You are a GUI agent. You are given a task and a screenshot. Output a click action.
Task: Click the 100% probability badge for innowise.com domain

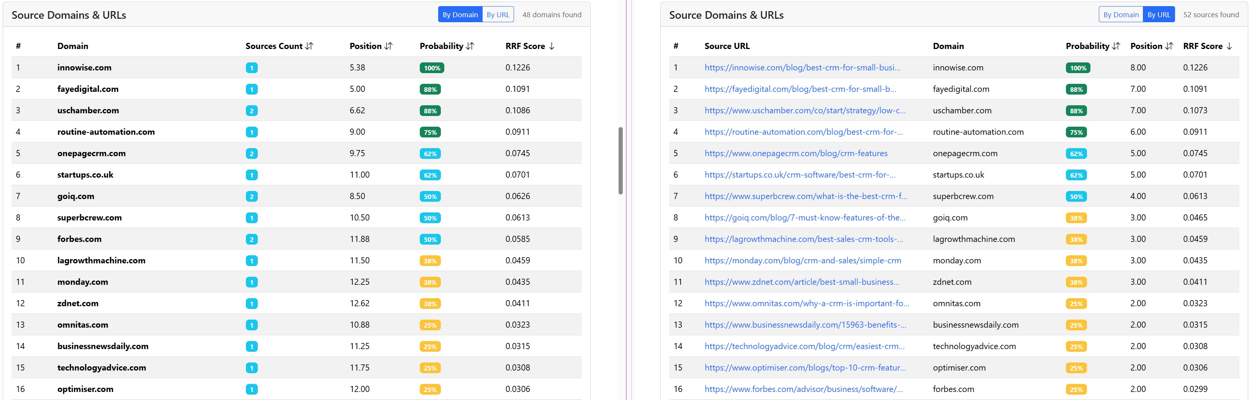[432, 68]
